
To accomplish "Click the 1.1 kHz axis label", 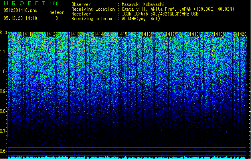I will (x=3, y=52).
